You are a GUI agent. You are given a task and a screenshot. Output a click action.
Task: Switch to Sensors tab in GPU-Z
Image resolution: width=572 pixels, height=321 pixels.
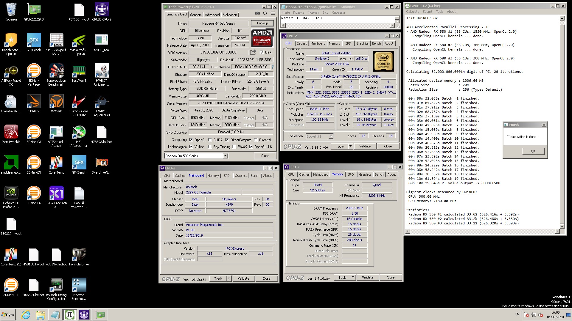196,15
